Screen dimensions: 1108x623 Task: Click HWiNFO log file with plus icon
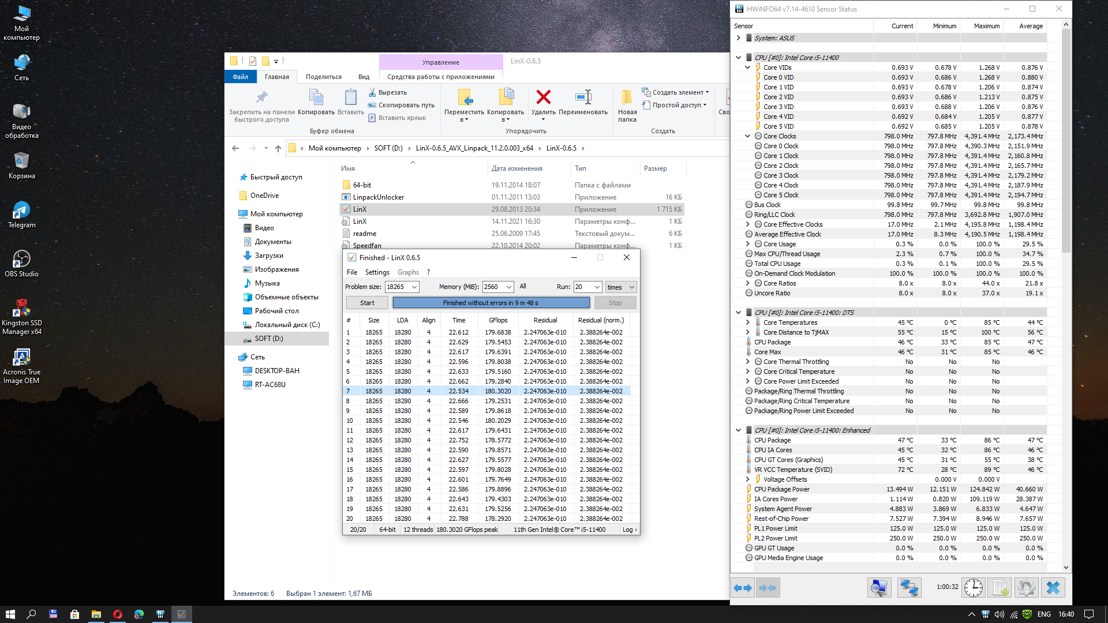[1000, 588]
